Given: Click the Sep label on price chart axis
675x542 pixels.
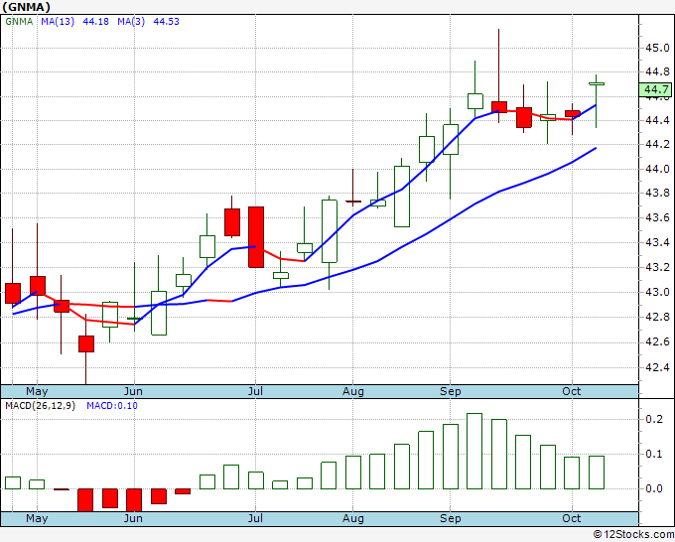Looking at the screenshot, I should [x=451, y=391].
